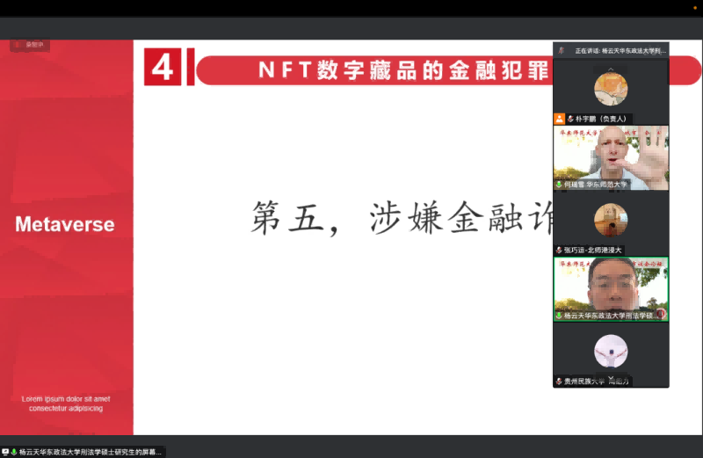This screenshot has height=458, width=703.
Task: Click the 贵州民族大学 participant avatar
Action: click(611, 351)
